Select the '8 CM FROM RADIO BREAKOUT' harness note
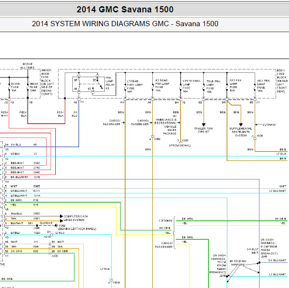 [x=269, y=247]
